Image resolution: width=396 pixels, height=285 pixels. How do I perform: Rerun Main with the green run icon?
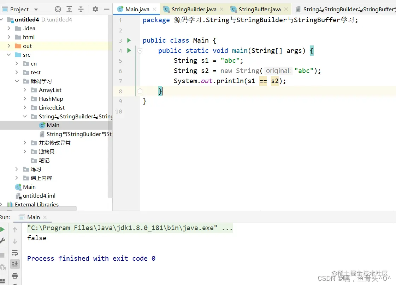(2, 229)
